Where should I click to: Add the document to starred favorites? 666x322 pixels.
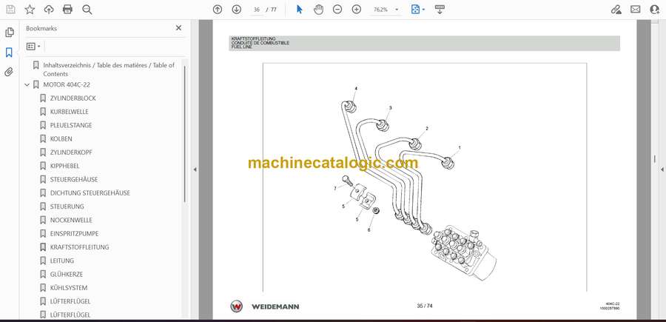(x=30, y=10)
